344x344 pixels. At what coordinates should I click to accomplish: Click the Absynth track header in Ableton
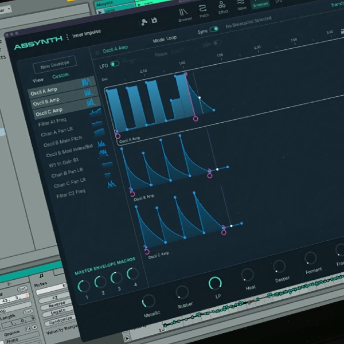coord(114,3)
